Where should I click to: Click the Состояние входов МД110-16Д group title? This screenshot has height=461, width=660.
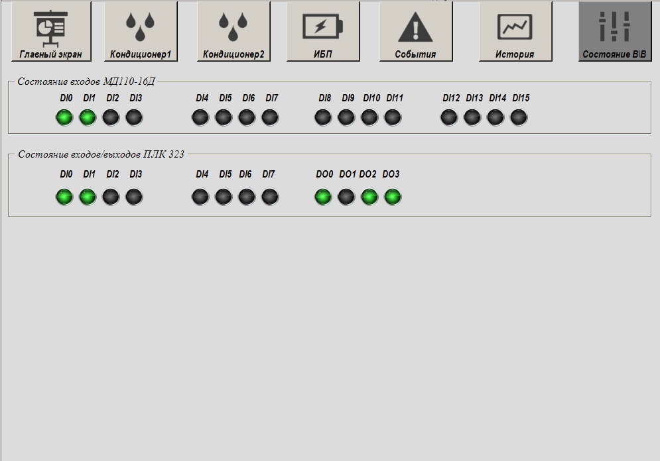86,81
